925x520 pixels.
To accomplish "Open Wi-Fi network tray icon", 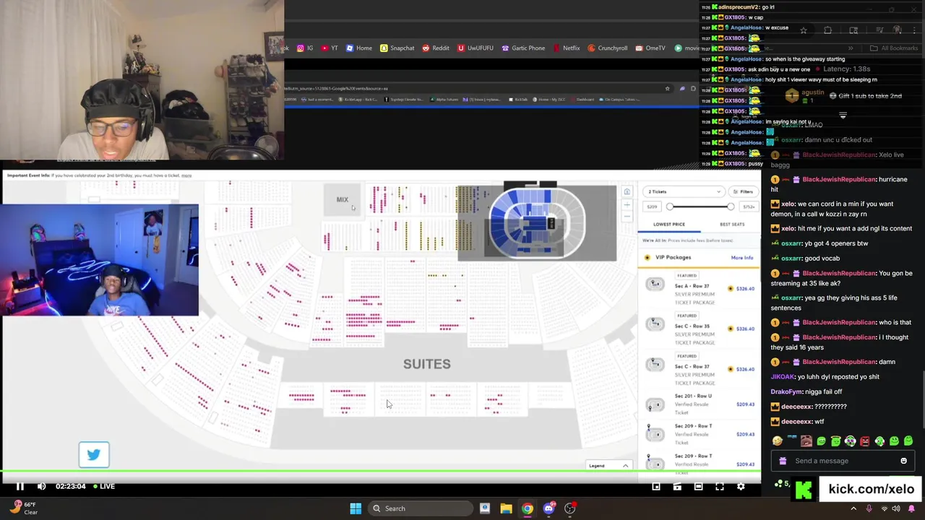I will pyautogui.click(x=884, y=508).
